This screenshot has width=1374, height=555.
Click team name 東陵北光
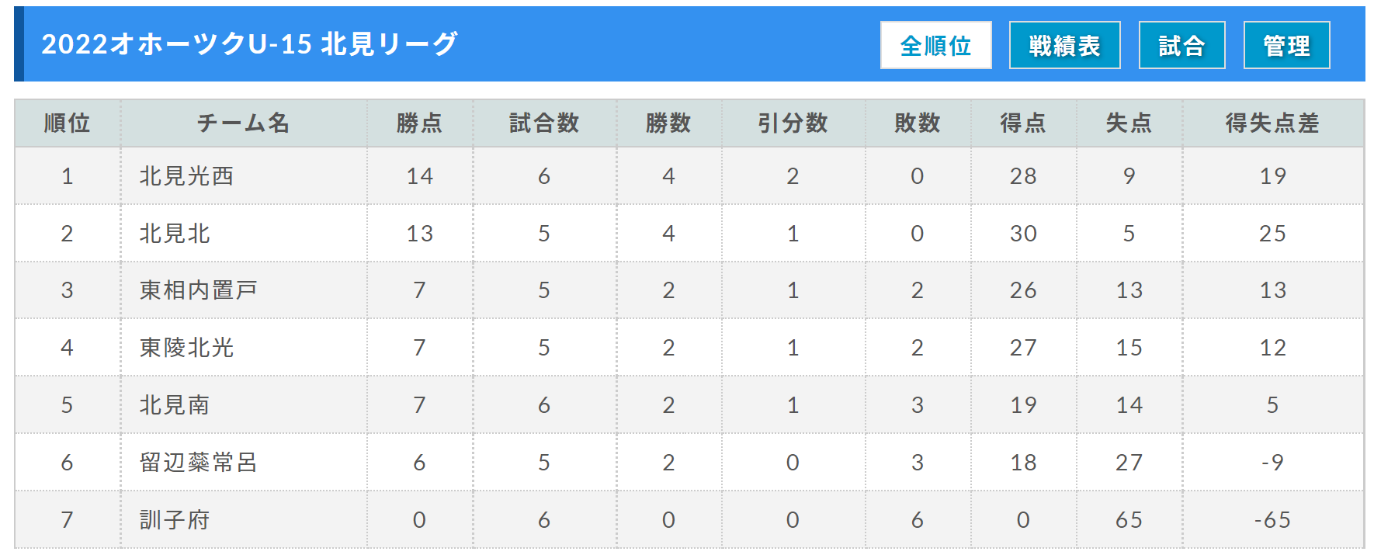click(x=186, y=348)
